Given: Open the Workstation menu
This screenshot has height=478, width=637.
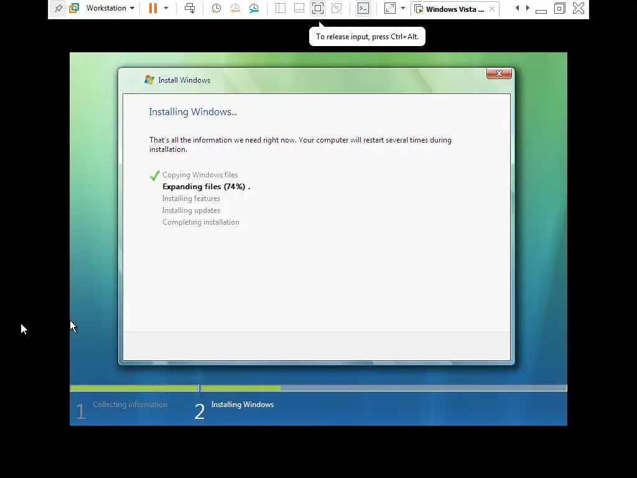Looking at the screenshot, I should pos(110,8).
